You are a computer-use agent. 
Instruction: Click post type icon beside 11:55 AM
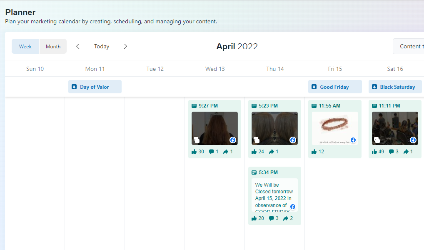pos(314,106)
